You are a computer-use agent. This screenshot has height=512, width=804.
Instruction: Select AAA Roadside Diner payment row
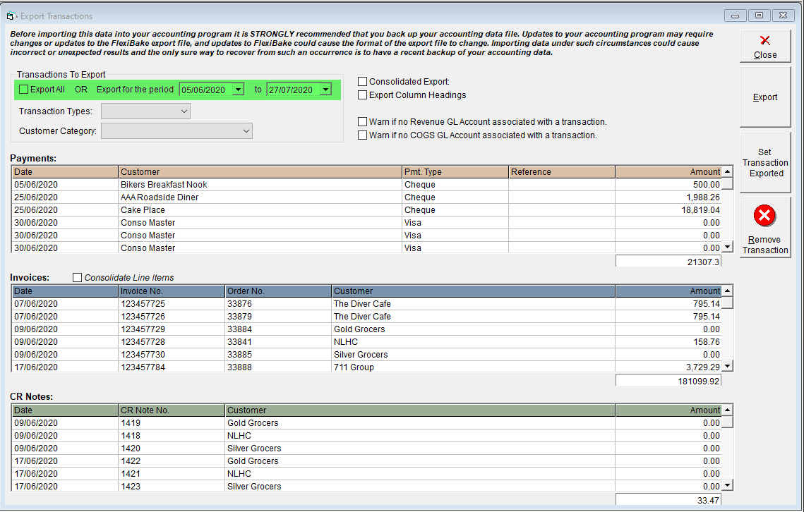(x=366, y=197)
